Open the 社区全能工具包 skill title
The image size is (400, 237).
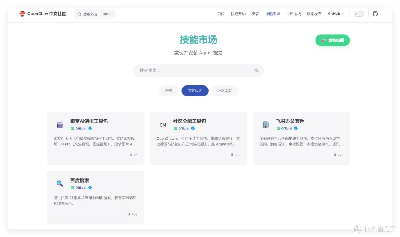(190, 121)
